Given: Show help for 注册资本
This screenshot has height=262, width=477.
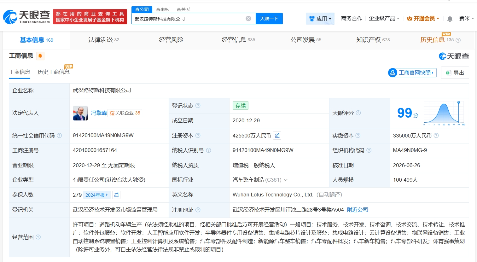Looking at the screenshot, I should pos(198,136).
